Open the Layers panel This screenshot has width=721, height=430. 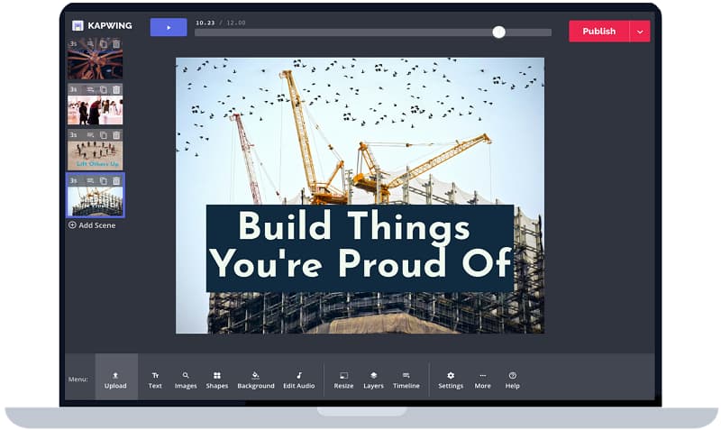tap(373, 380)
